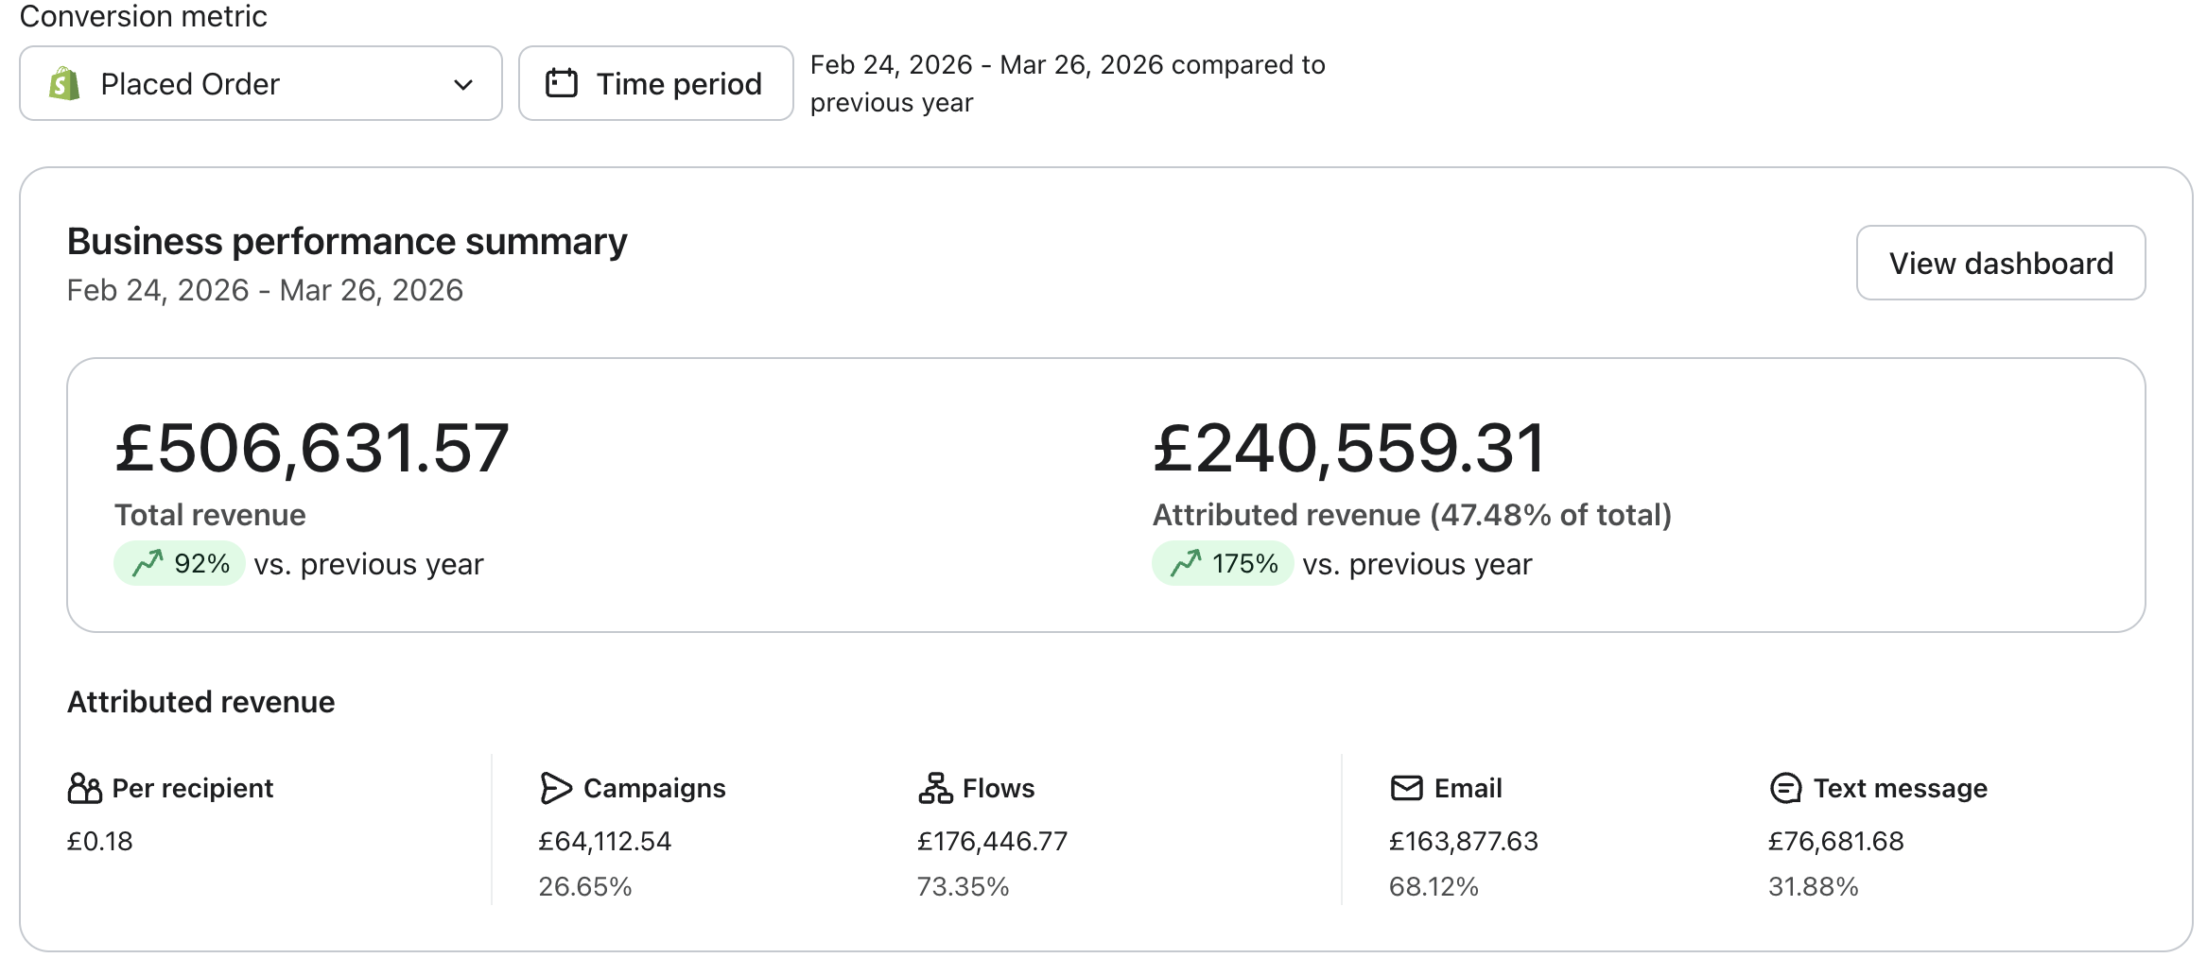Click the Campaigns send icon
The height and width of the screenshot is (975, 2207).
click(557, 787)
